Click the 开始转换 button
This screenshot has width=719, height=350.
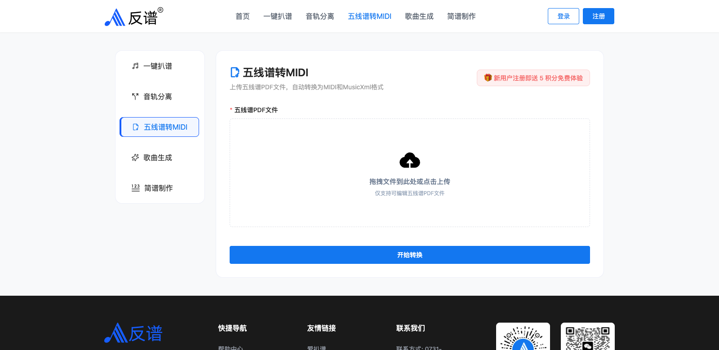(410, 255)
